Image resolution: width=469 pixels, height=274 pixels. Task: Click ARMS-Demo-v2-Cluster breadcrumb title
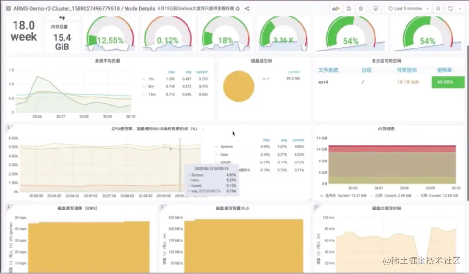click(x=66, y=8)
